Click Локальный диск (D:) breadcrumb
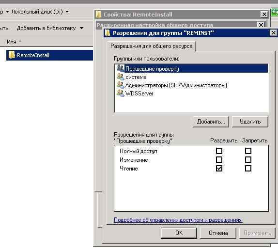 coord(37,12)
